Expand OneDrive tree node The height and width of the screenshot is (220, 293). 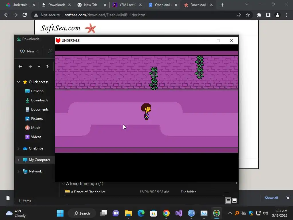(x=19, y=148)
